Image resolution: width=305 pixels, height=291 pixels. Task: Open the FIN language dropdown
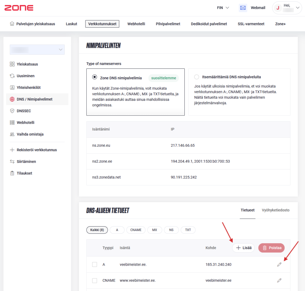[x=223, y=8]
